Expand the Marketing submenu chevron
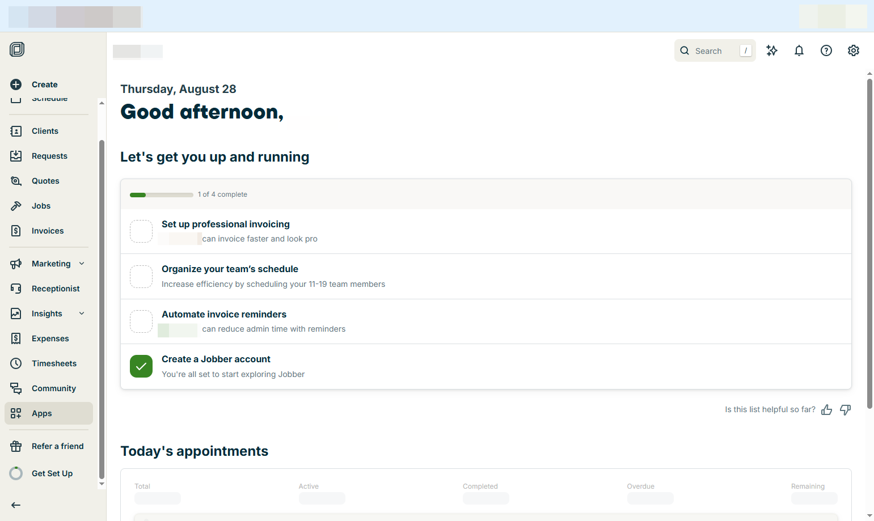Image resolution: width=874 pixels, height=521 pixels. pos(82,264)
